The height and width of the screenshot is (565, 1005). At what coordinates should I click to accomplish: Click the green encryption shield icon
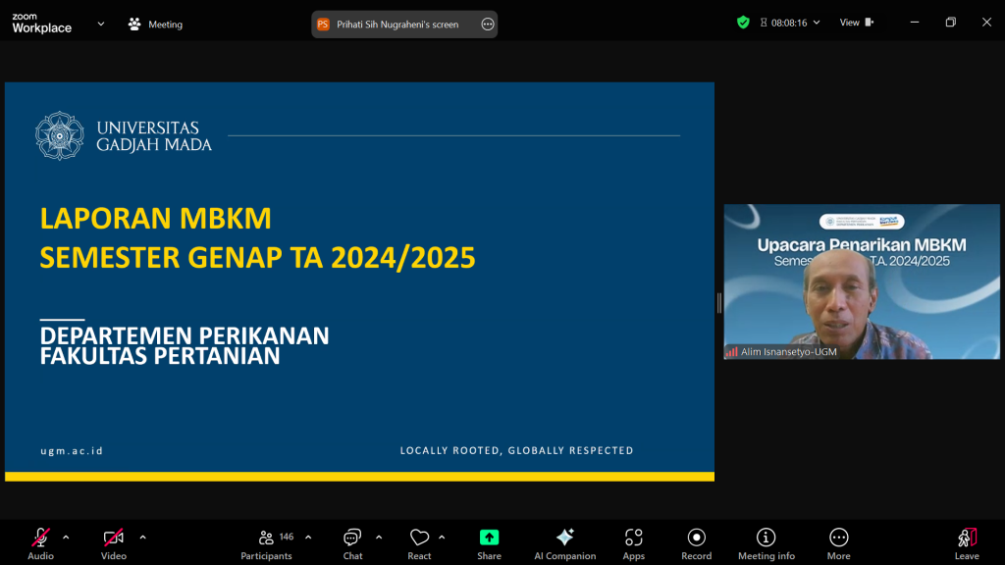pyautogui.click(x=743, y=23)
